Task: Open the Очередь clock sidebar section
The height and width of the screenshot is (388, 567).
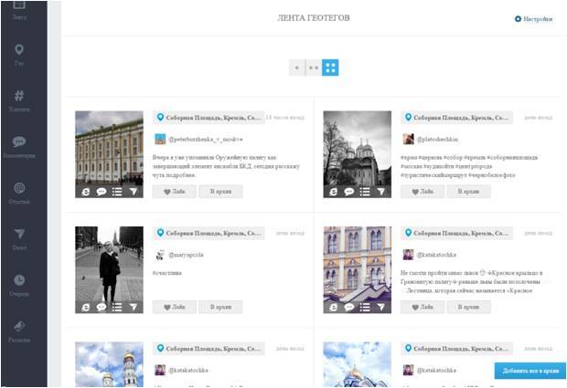Action: coord(19,284)
